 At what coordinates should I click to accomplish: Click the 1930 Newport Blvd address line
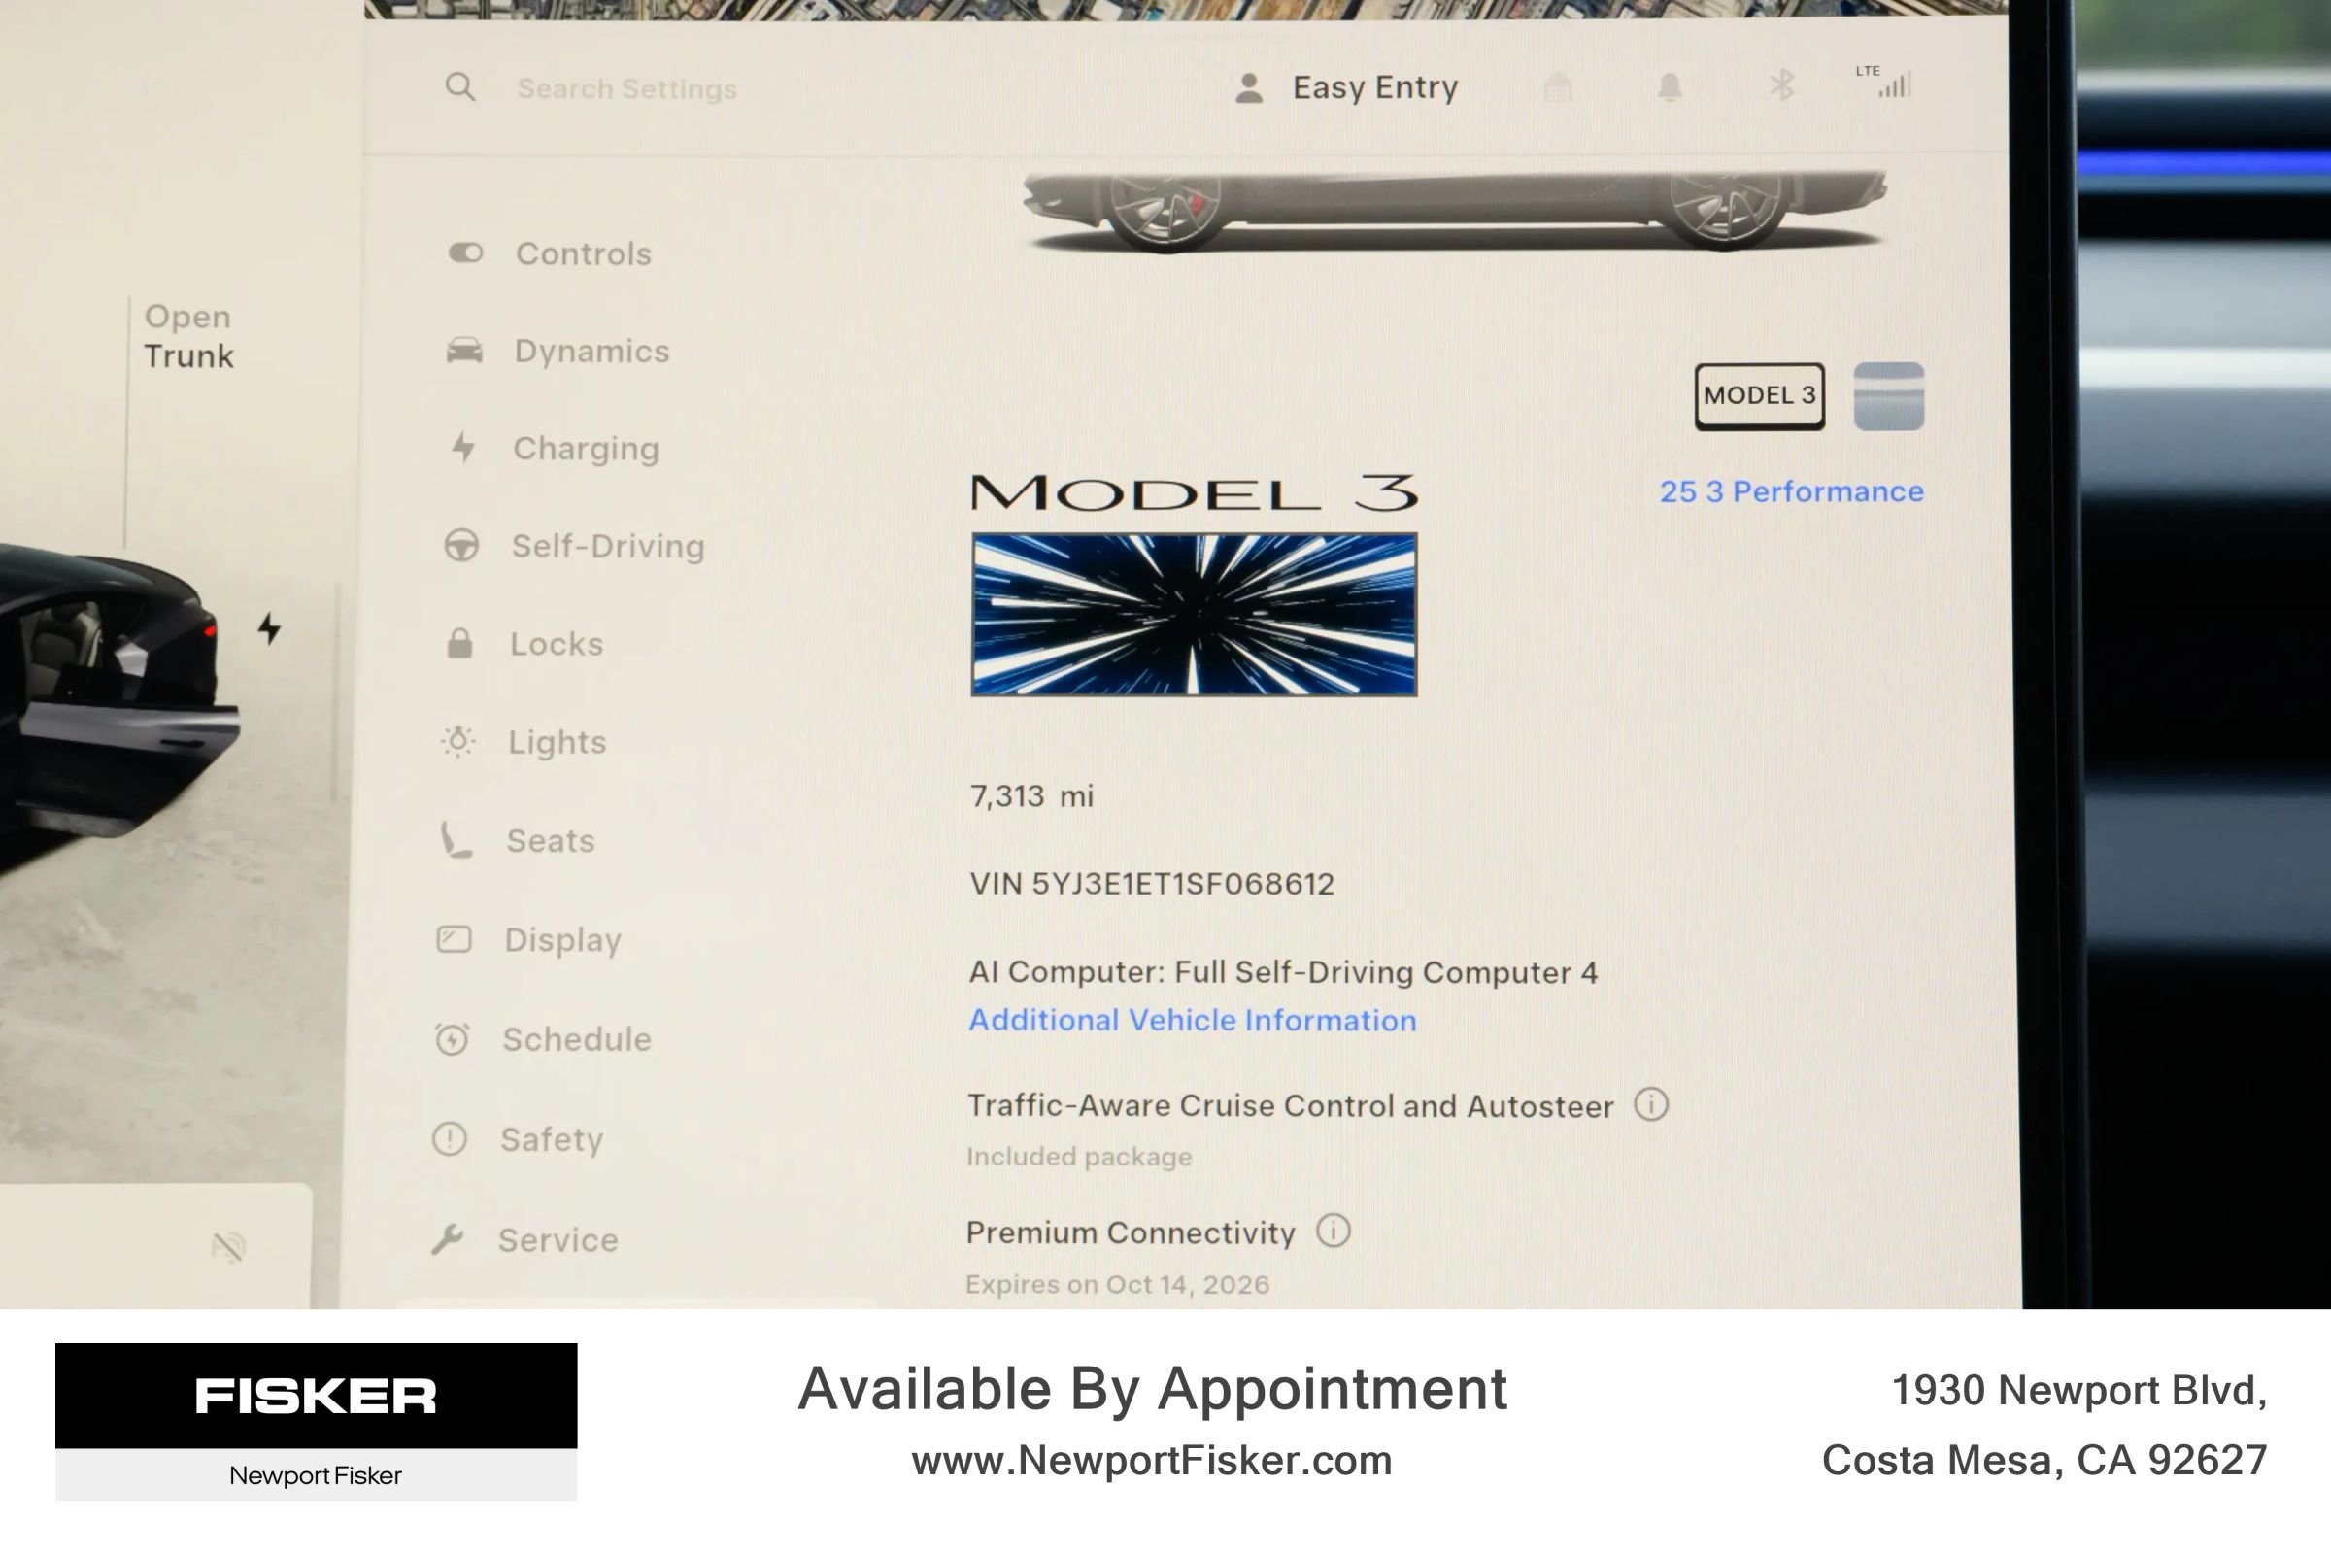[x=2078, y=1391]
